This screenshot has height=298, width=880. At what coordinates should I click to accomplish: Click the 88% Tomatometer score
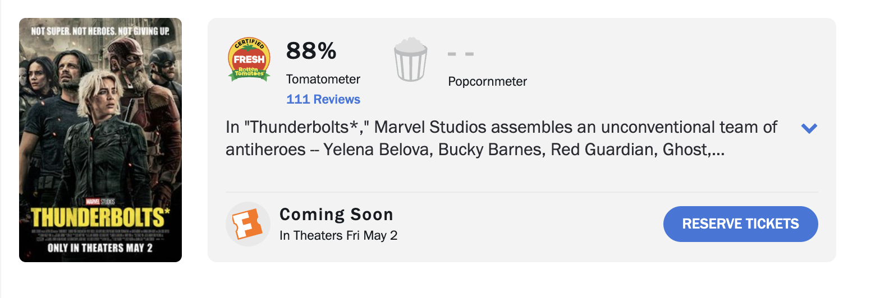point(311,52)
